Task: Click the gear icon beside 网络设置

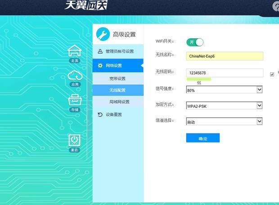Action: coord(100,66)
